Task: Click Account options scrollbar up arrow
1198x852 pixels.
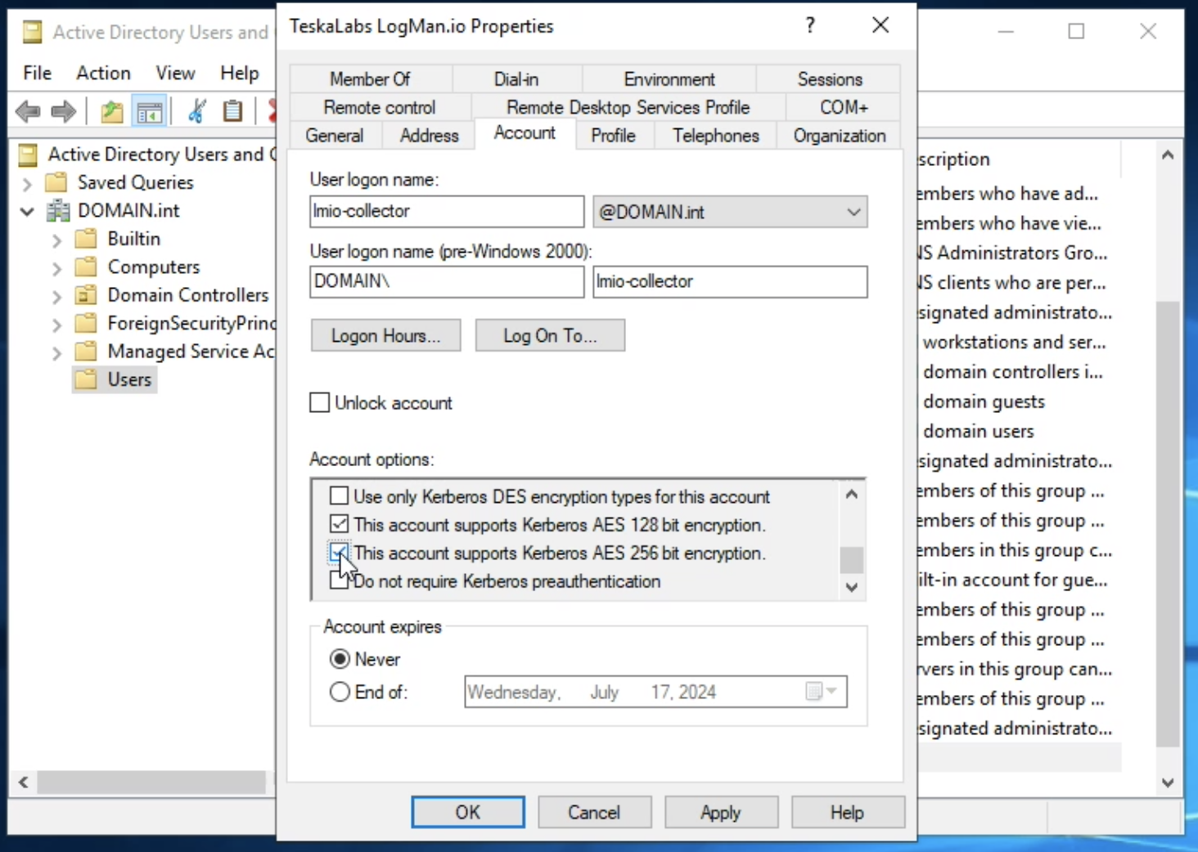Action: [852, 494]
